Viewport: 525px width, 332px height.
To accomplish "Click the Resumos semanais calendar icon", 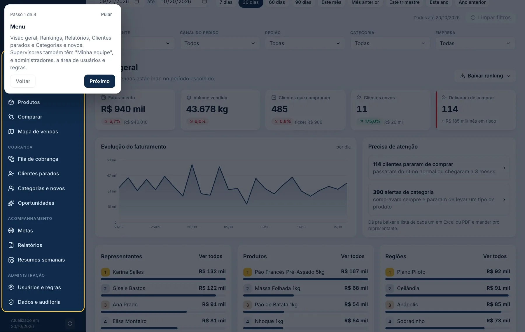I will pos(11,260).
